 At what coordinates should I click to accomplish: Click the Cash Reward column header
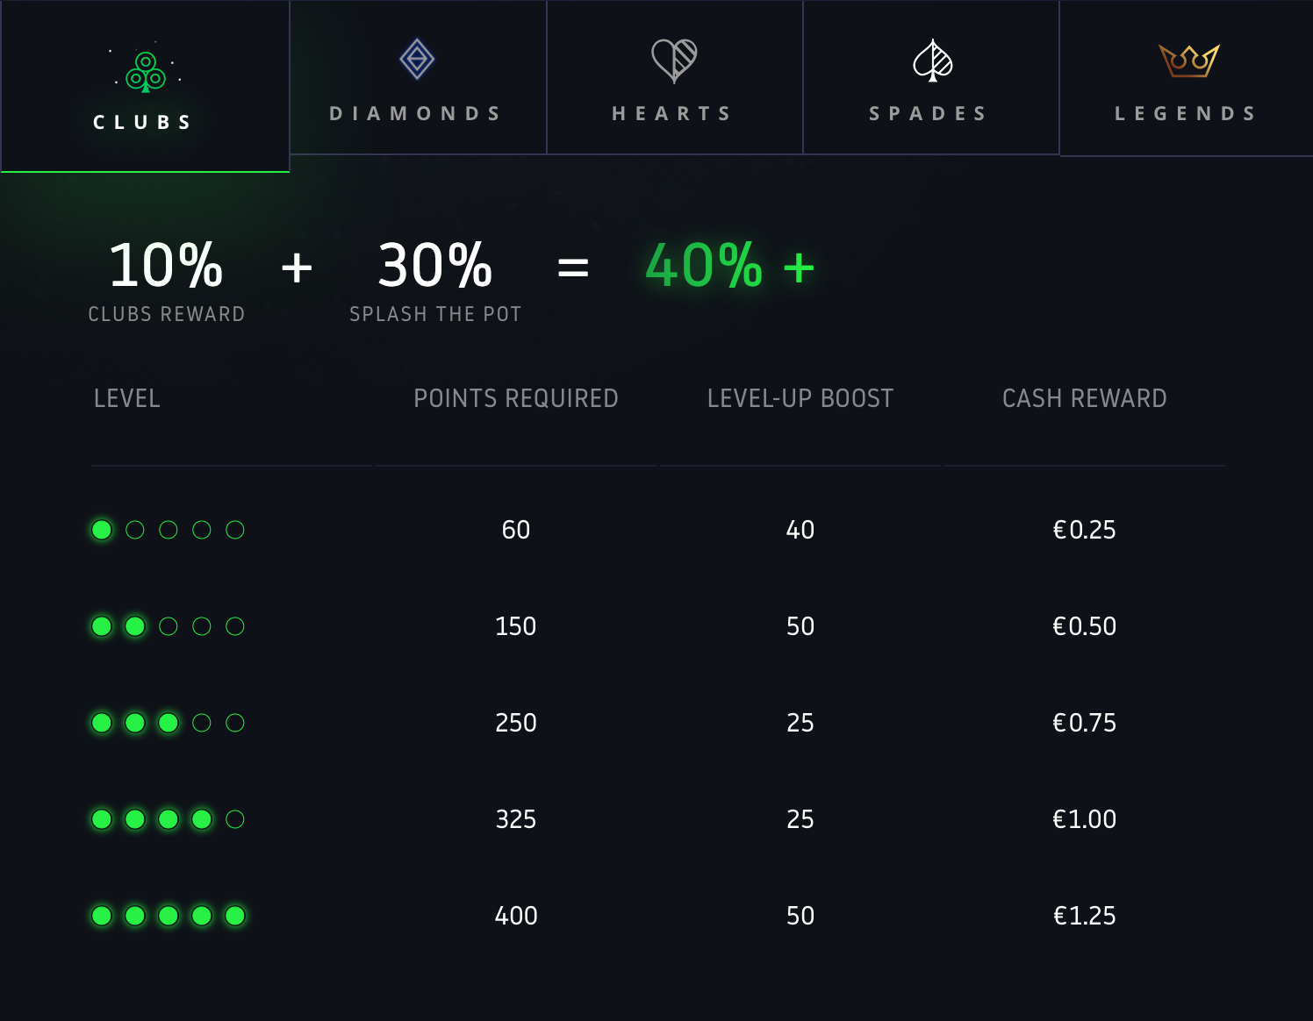click(1085, 399)
